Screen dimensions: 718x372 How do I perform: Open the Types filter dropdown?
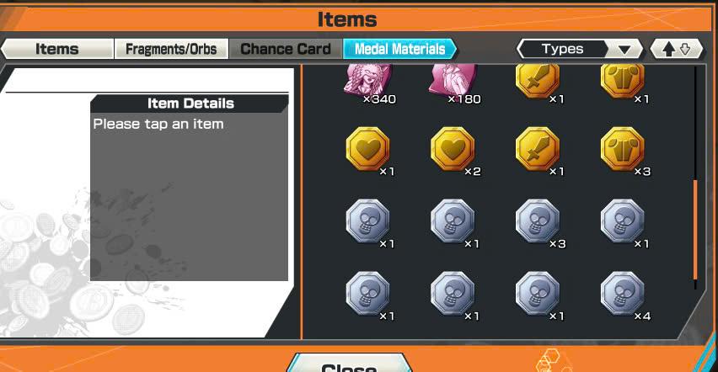[x=580, y=49]
